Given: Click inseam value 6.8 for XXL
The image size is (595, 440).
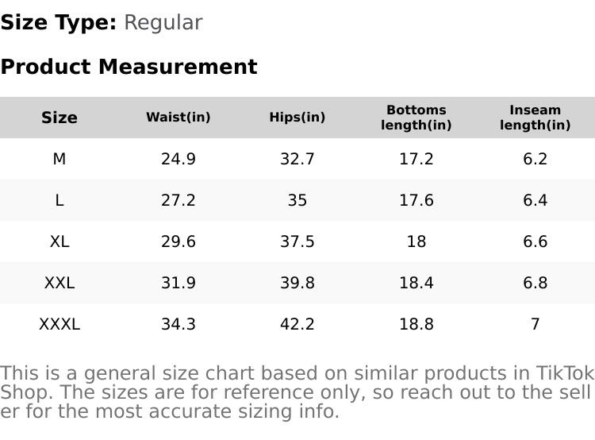Looking at the screenshot, I should coord(535,283).
